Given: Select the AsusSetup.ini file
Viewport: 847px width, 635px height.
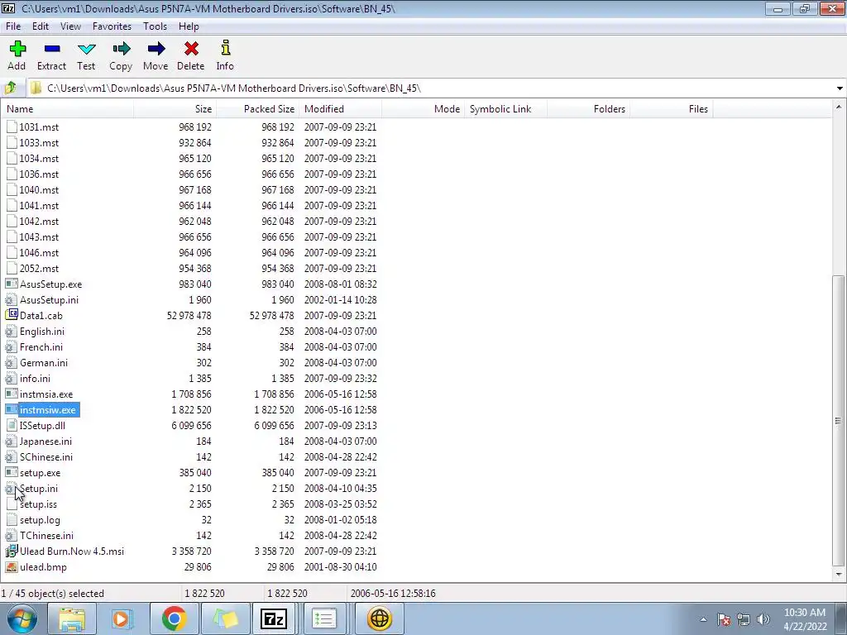Looking at the screenshot, I should (49, 299).
